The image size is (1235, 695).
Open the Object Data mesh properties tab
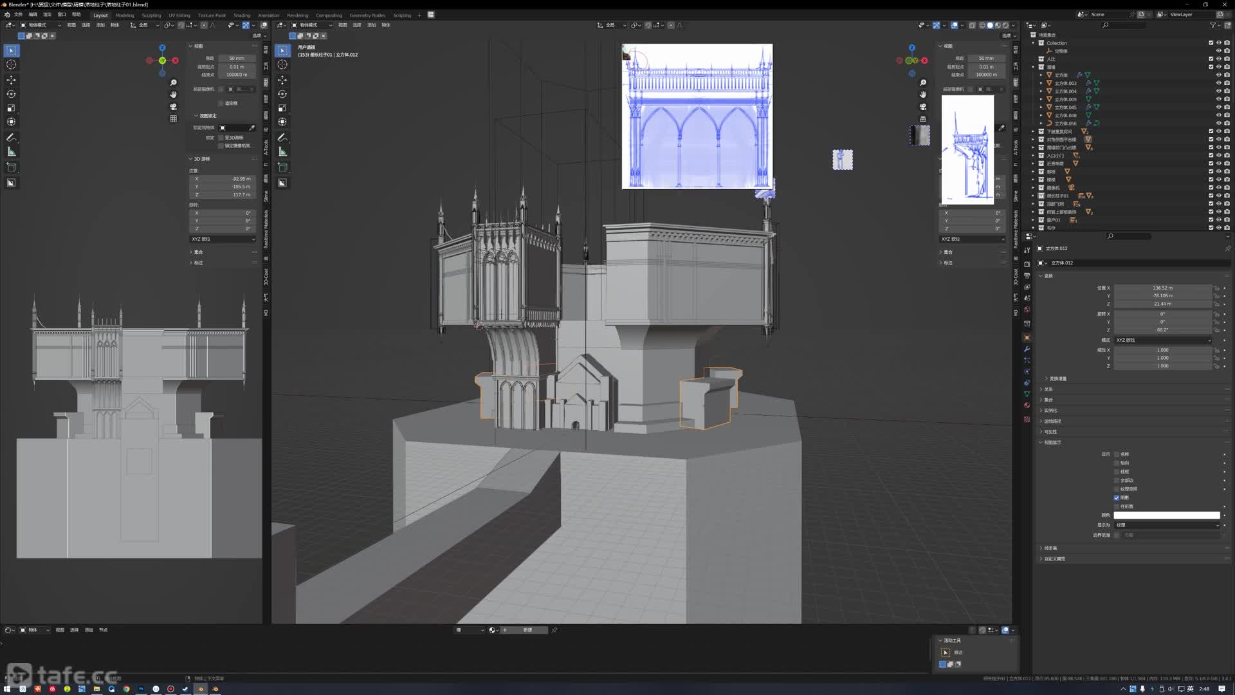coord(1027,394)
